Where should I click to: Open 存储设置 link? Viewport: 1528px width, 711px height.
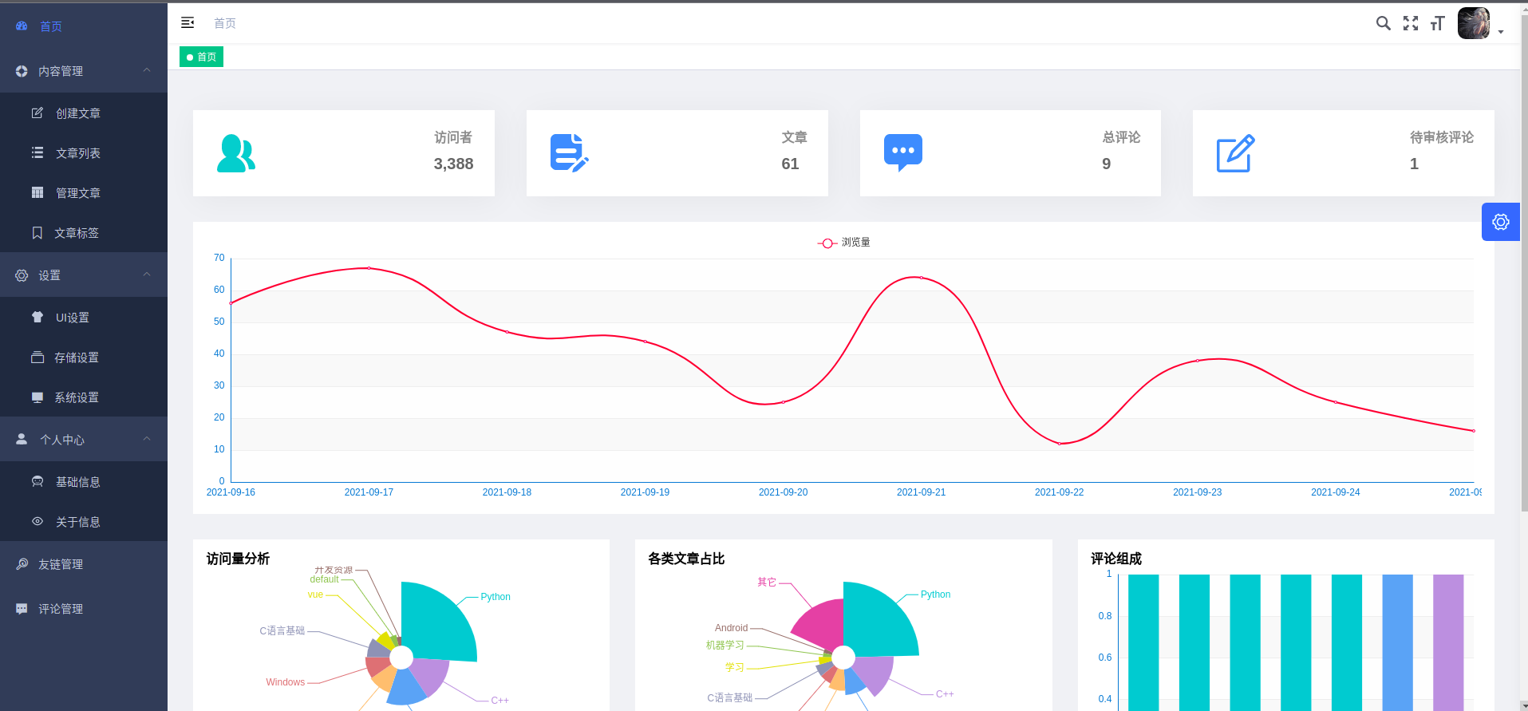[x=84, y=357]
